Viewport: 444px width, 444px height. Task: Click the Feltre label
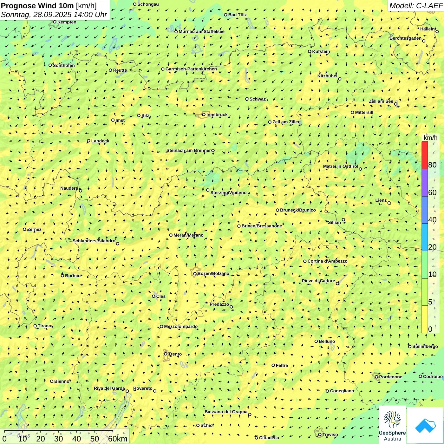click(282, 365)
